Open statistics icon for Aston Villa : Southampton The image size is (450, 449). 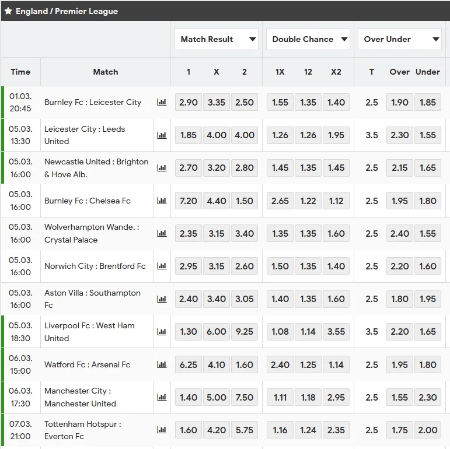tap(162, 299)
